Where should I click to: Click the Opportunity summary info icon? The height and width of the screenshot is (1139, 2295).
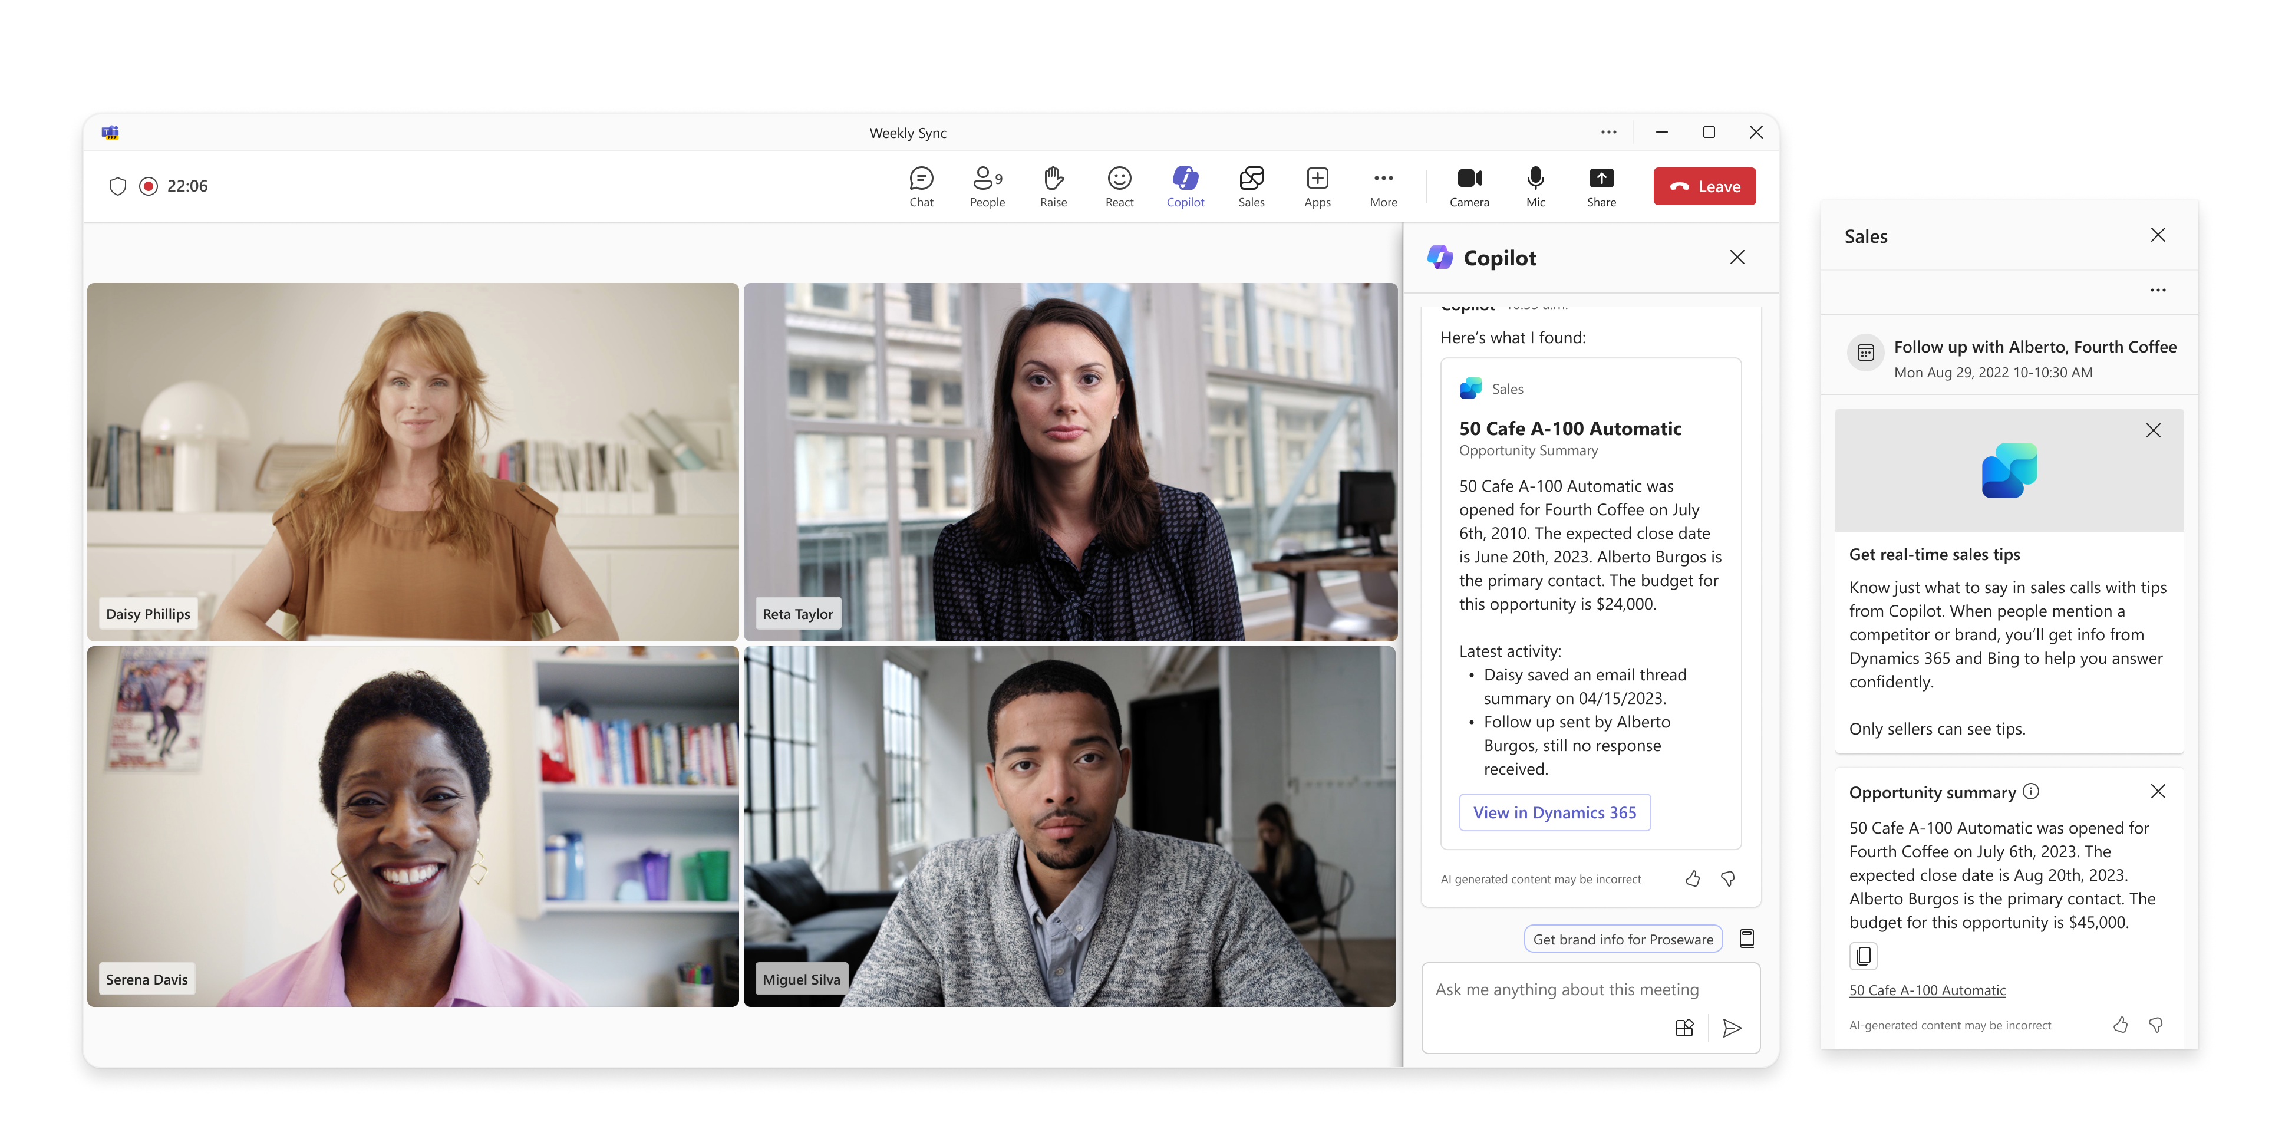pyautogui.click(x=2030, y=791)
